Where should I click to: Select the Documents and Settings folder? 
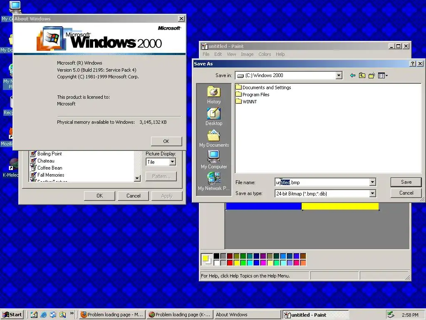click(x=263, y=87)
